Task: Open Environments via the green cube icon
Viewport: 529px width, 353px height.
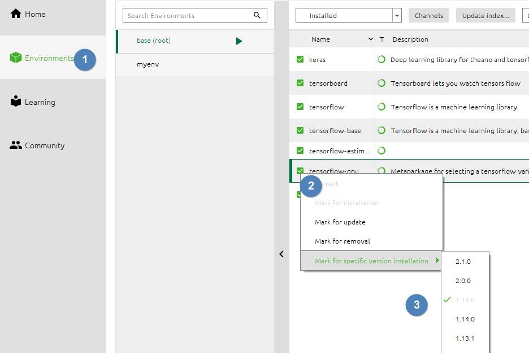Action: tap(16, 58)
